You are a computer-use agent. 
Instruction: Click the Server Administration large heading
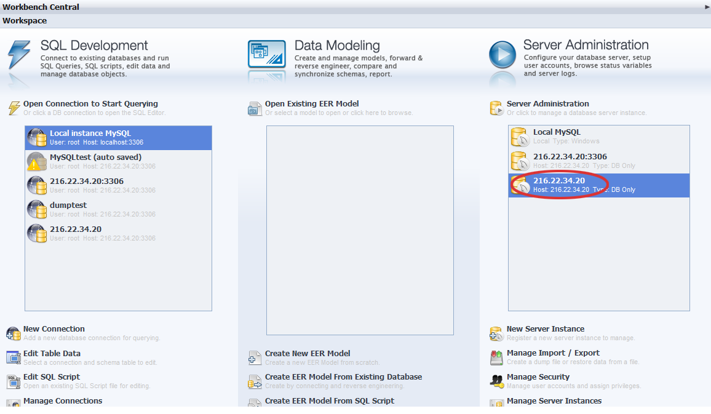point(586,45)
